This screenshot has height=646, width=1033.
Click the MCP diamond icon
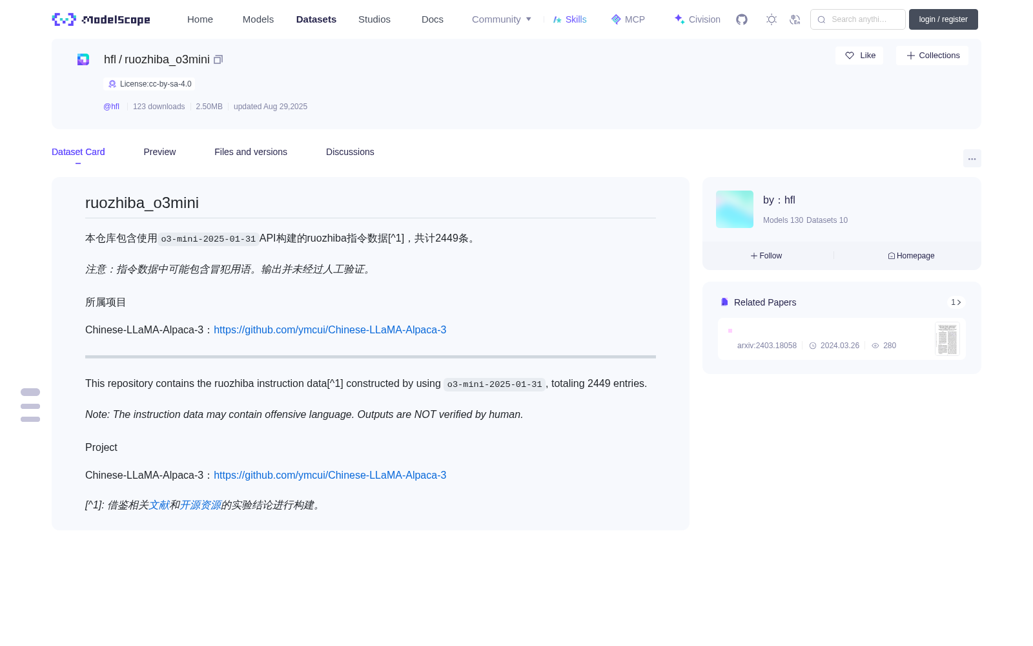point(616,19)
